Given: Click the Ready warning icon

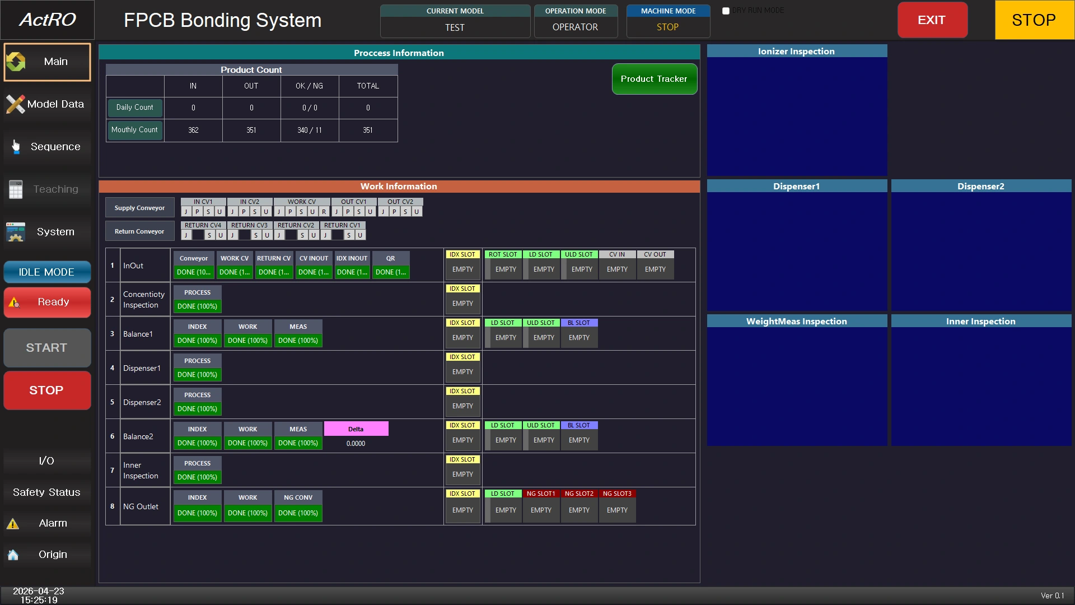Looking at the screenshot, I should tap(14, 302).
